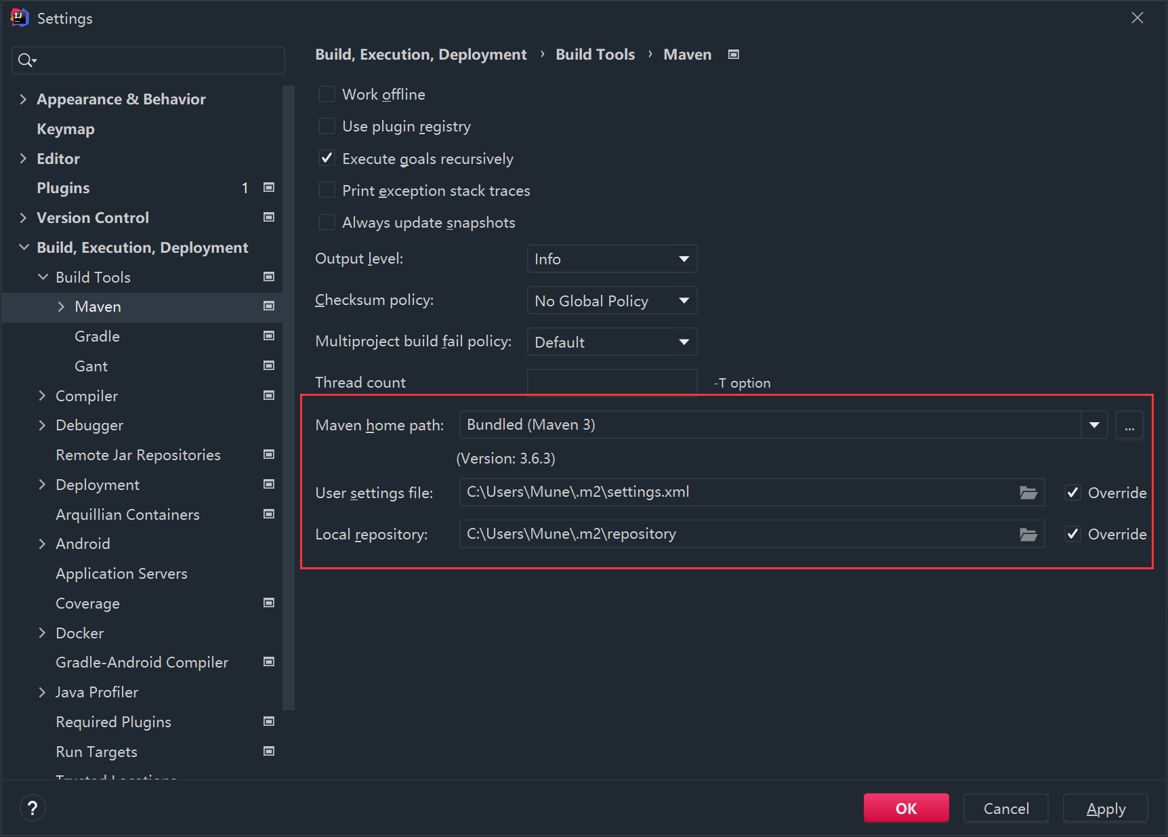Open the Checksum policy dropdown
This screenshot has width=1168, height=837.
point(612,300)
